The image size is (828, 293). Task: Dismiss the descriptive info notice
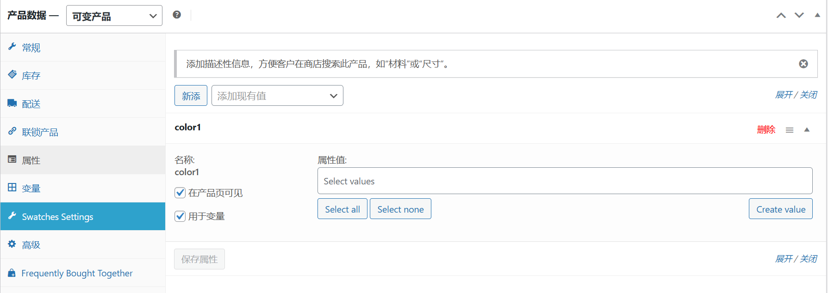(803, 64)
